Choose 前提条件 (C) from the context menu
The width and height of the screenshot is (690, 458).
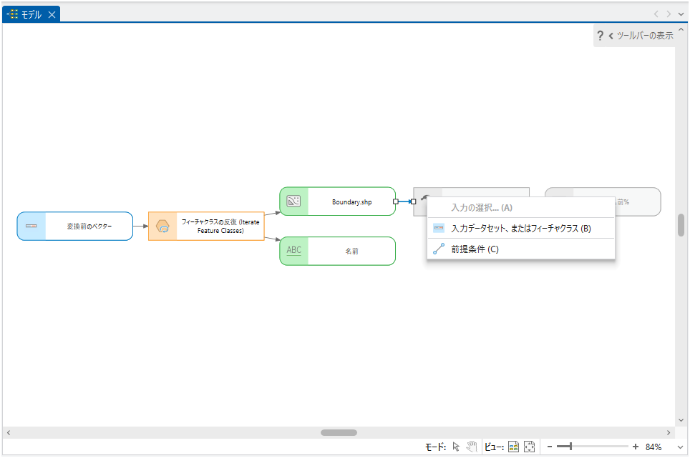pyautogui.click(x=475, y=249)
